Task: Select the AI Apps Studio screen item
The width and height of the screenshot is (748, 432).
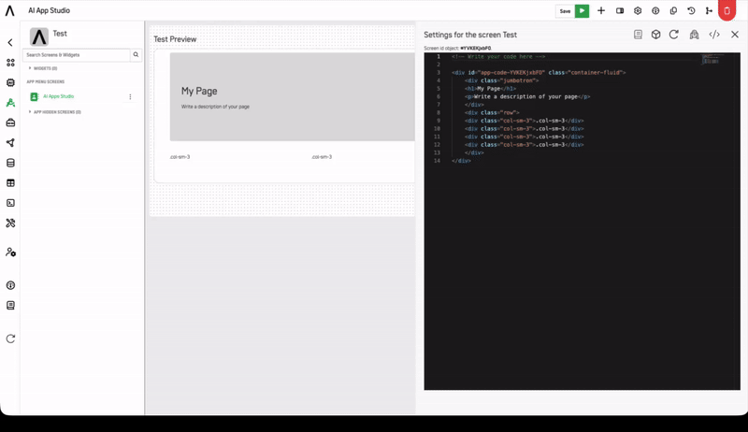Action: point(58,96)
